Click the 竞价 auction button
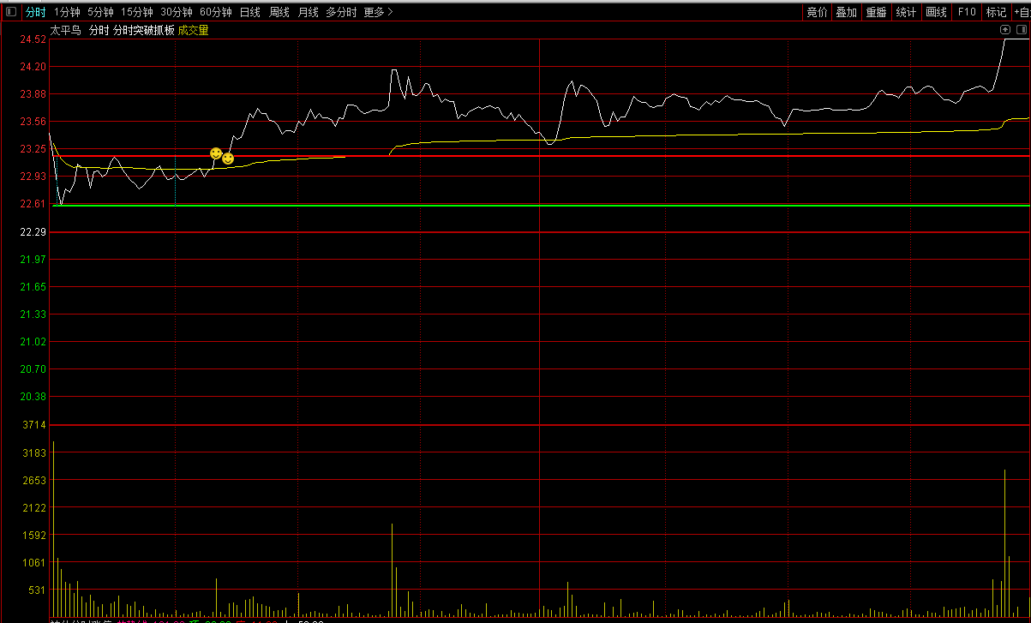 pyautogui.click(x=818, y=12)
